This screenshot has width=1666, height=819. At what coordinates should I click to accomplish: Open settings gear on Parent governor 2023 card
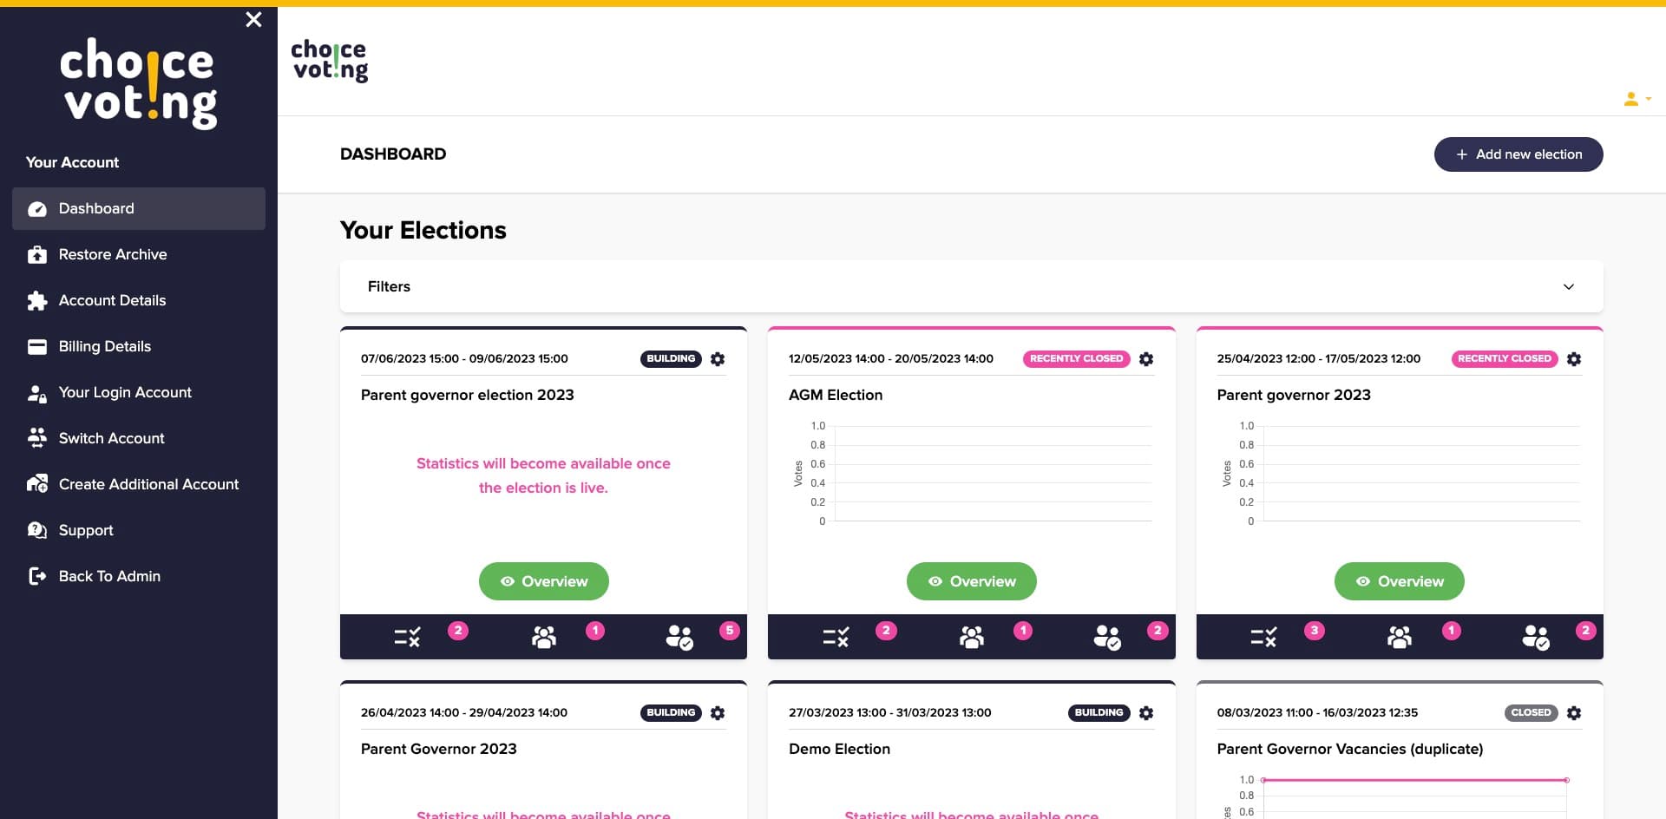pyautogui.click(x=1574, y=359)
